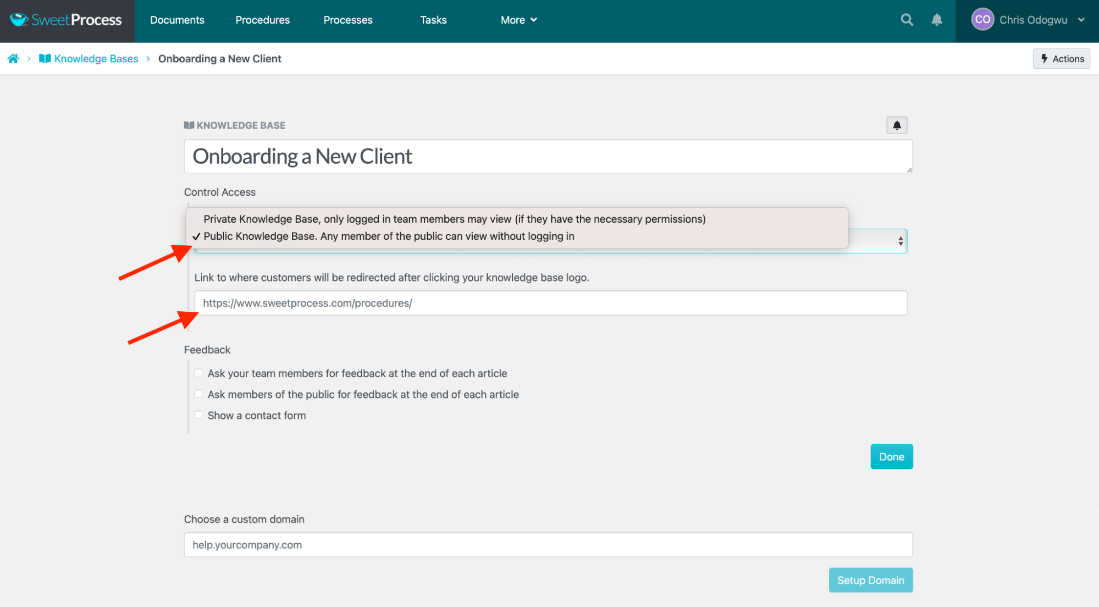Click the custom domain input field
This screenshot has height=607, width=1099.
pos(548,544)
